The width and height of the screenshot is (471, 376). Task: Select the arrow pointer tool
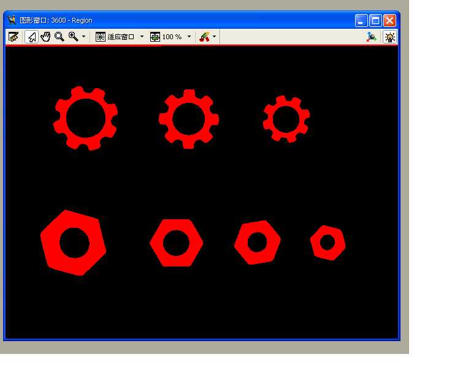coord(31,37)
